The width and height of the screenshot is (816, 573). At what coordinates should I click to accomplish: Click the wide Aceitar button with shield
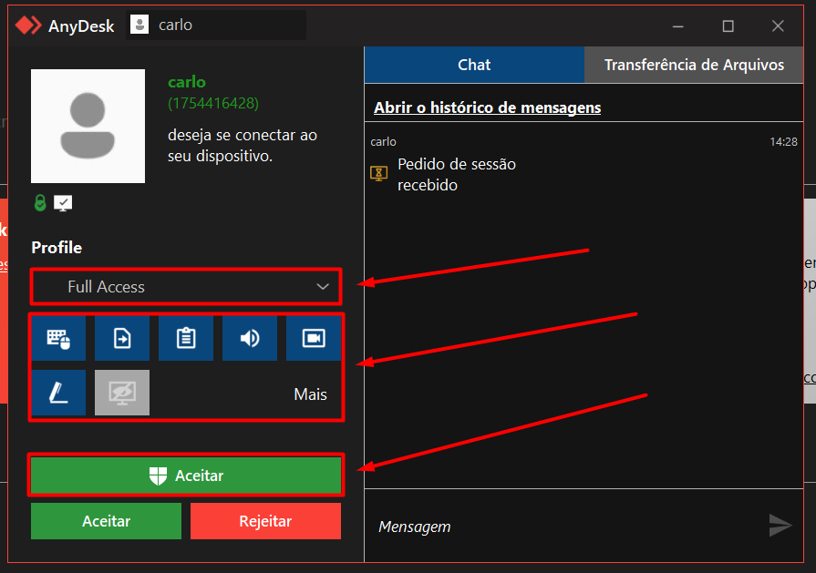pyautogui.click(x=186, y=475)
